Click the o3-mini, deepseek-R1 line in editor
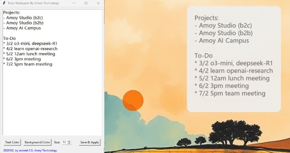 [x=28, y=44]
